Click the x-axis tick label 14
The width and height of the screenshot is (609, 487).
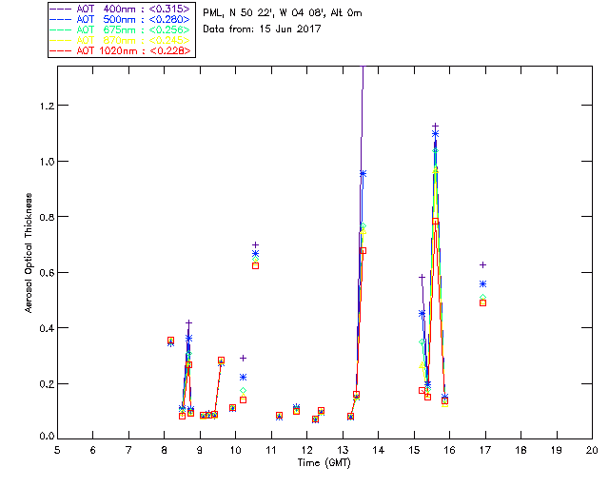(379, 450)
